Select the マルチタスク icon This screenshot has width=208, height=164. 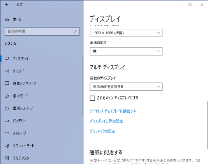pyautogui.click(x=7, y=158)
